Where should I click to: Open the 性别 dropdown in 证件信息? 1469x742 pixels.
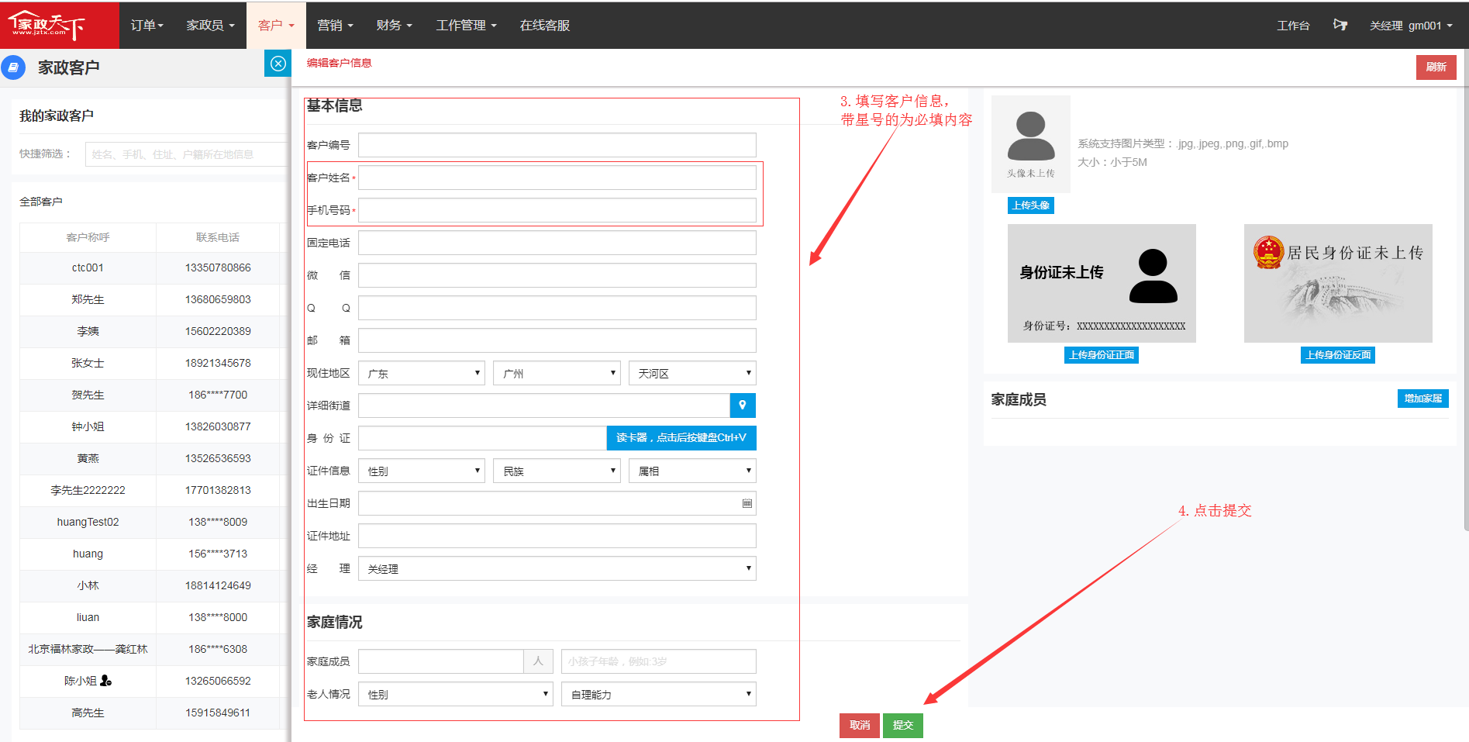[422, 471]
